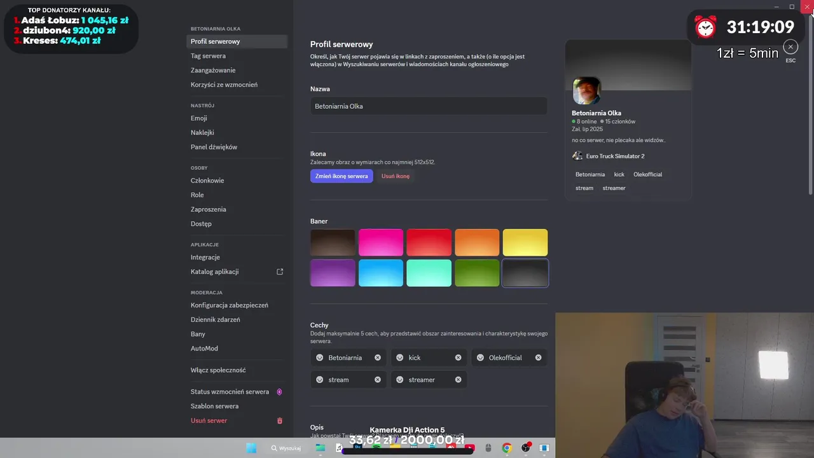Open Bany page
814x458 pixels.
tap(237, 334)
